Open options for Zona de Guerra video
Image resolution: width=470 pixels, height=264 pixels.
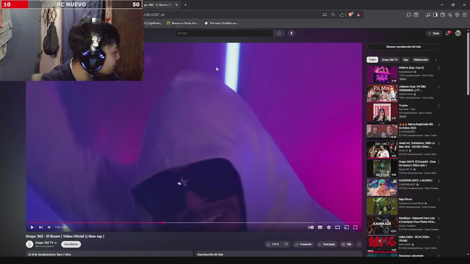tap(439, 162)
